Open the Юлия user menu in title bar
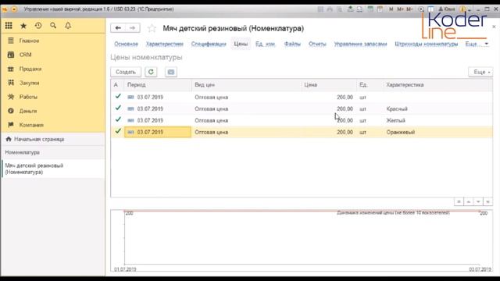Image resolution: width=500 pixels, height=281 pixels. tap(447, 9)
